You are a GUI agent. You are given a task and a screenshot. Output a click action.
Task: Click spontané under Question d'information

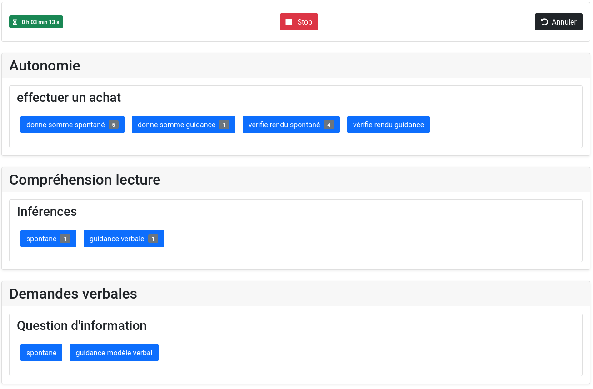(x=41, y=353)
